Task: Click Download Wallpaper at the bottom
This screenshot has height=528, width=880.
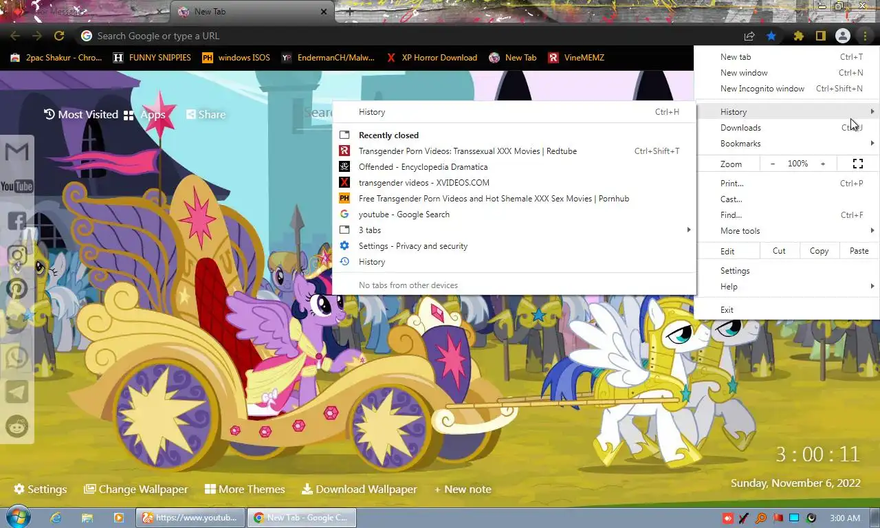Action: point(360,489)
